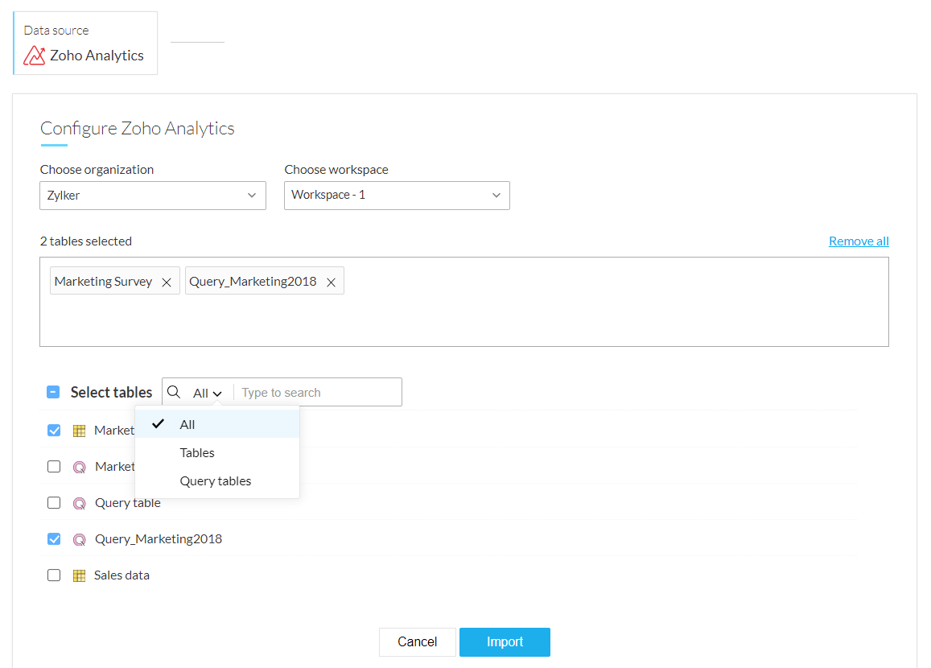The height and width of the screenshot is (668, 931).
Task: Select Tables from the filter menu
Action: (x=197, y=453)
